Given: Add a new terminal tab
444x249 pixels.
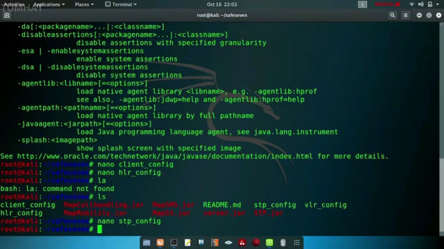Looking at the screenshot, I should [7, 15].
